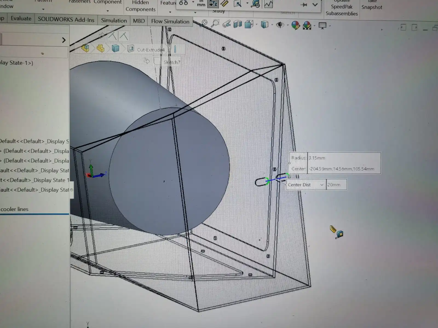Open the View Orientation cube icon
The height and width of the screenshot is (328, 438).
[x=249, y=24]
